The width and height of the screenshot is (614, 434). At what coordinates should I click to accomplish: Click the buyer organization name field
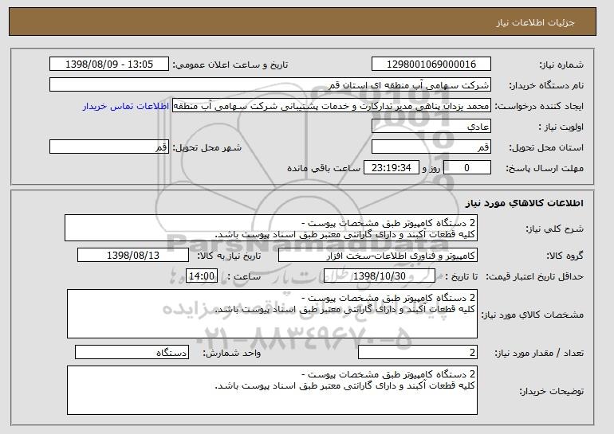(x=270, y=85)
